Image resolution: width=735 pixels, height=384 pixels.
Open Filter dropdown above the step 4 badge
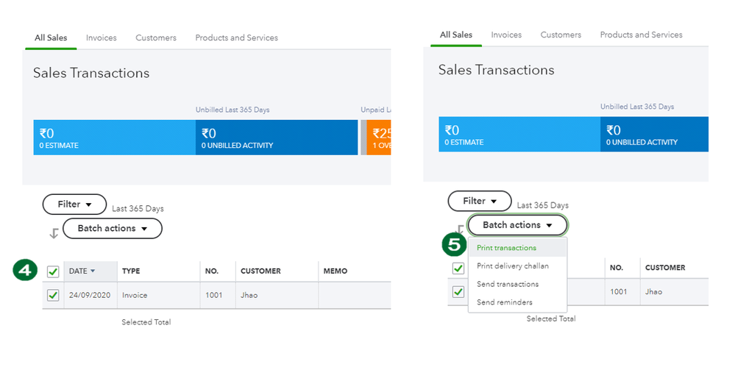pos(75,205)
